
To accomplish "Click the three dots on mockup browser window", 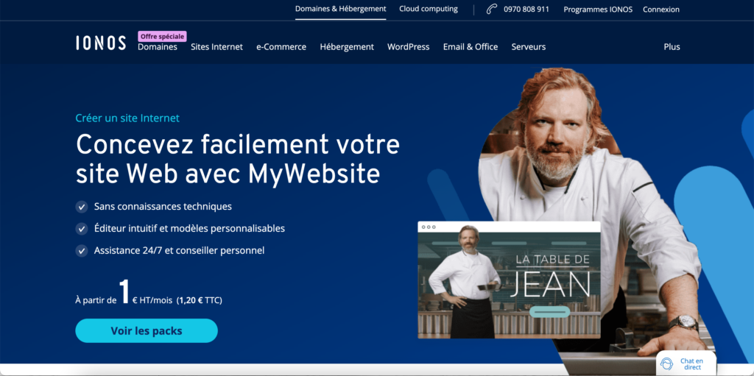I will coord(428,227).
